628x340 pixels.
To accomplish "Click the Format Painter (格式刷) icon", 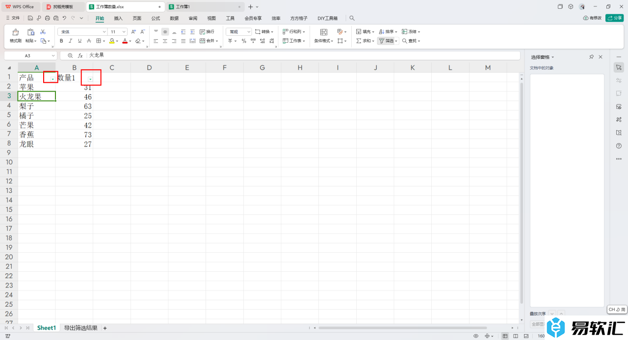I will click(x=16, y=32).
